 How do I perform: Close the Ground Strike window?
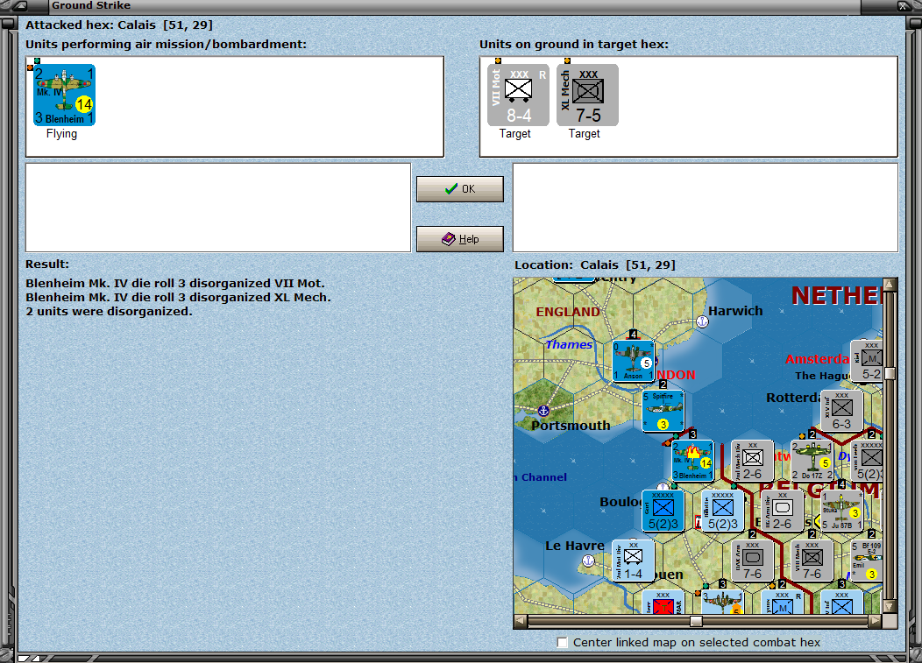pos(903,6)
